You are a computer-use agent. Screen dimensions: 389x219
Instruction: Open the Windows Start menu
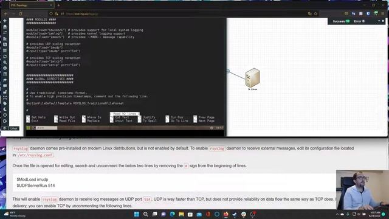point(136,214)
